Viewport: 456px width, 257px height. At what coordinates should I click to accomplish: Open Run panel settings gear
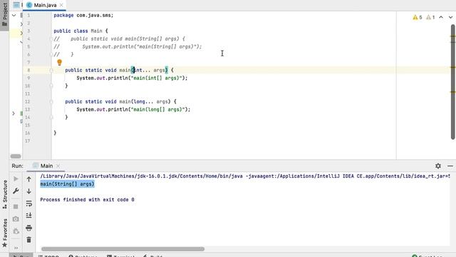438,166
